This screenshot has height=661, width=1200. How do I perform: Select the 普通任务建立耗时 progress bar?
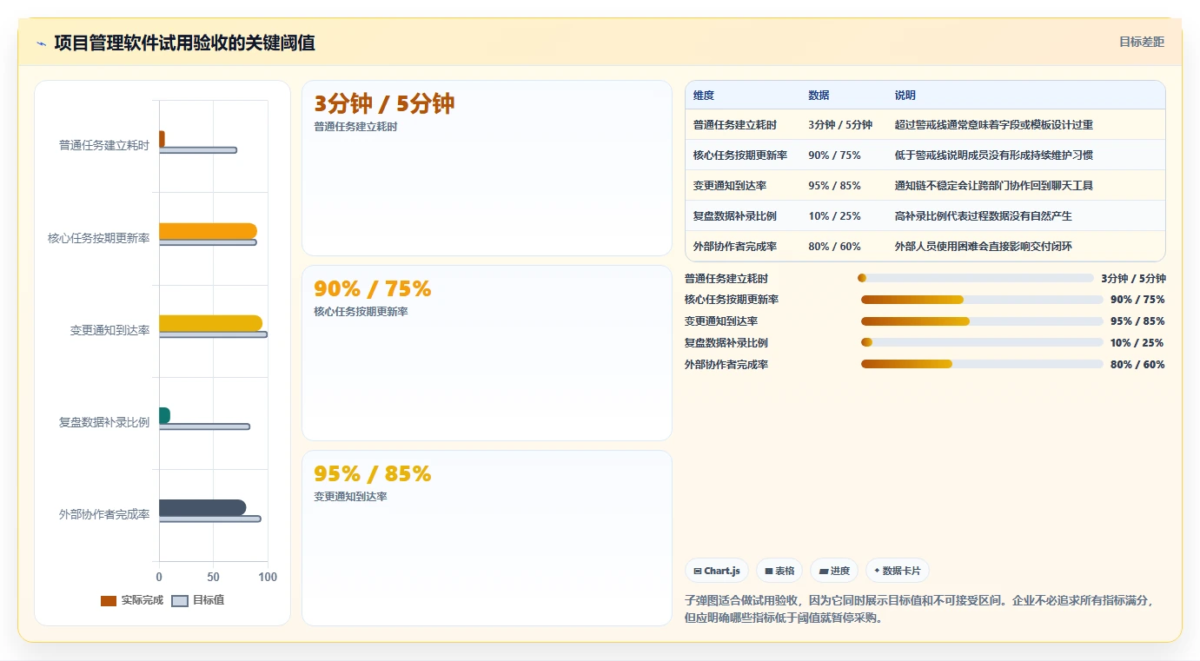coord(975,278)
